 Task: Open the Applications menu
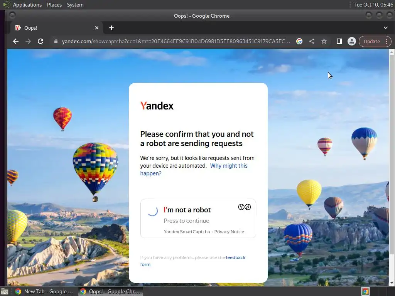click(27, 5)
